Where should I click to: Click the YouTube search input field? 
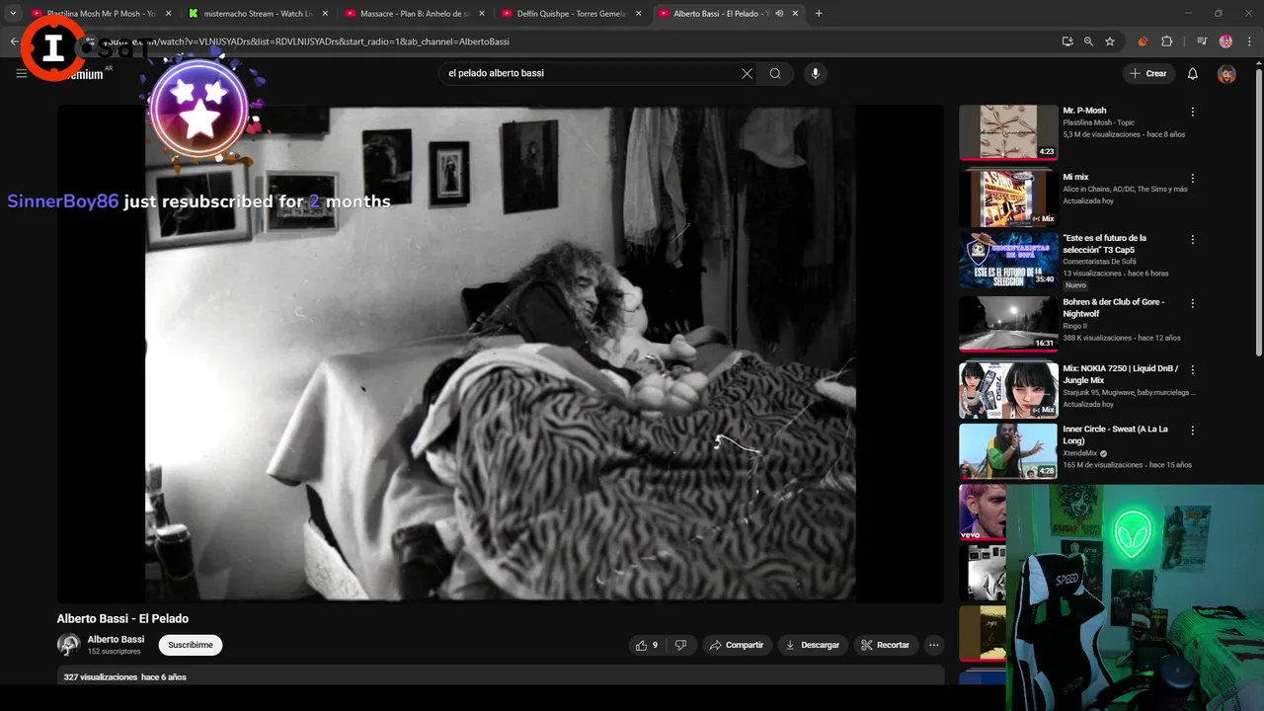(591, 73)
